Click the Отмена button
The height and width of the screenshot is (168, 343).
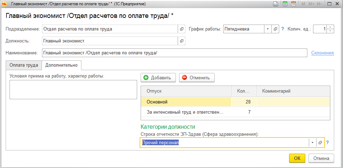(x=321, y=159)
